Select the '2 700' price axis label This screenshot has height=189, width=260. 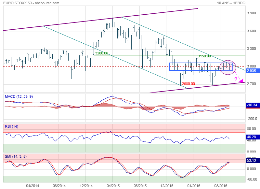[x=251, y=84]
